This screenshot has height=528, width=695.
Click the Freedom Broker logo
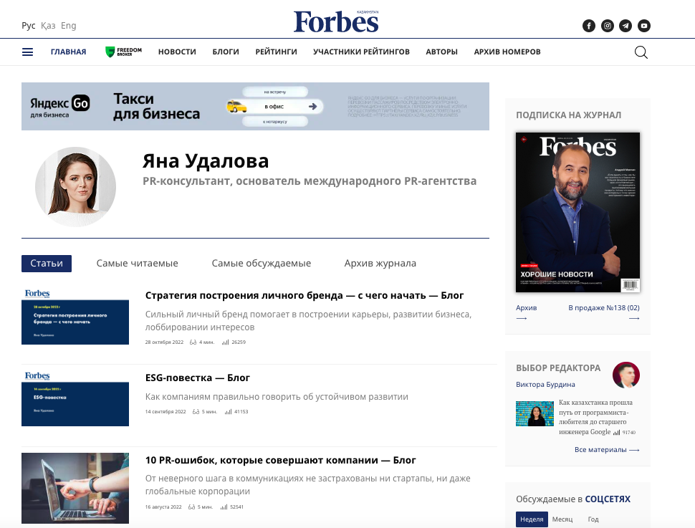123,52
